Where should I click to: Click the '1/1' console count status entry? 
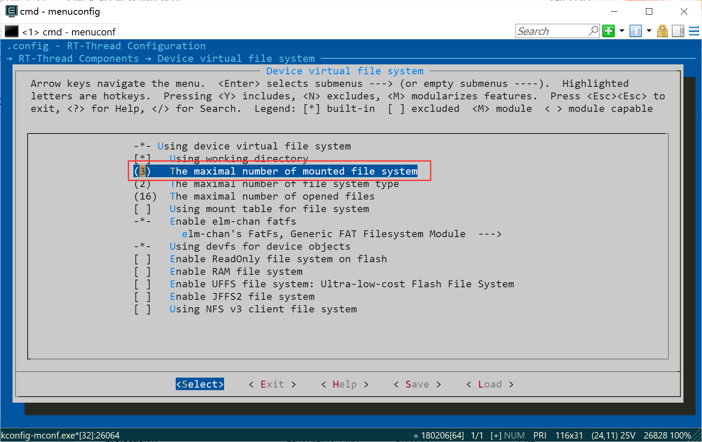(477, 436)
